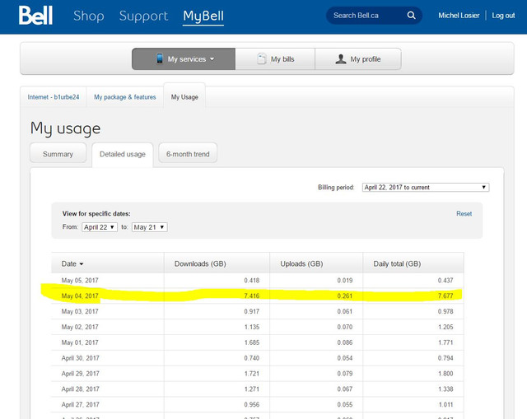Click the 7.416 downloads value
527x419 pixels.
(x=252, y=296)
